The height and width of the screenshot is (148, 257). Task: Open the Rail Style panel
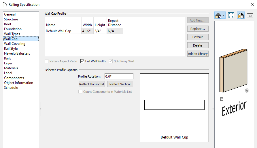[x=11, y=49]
